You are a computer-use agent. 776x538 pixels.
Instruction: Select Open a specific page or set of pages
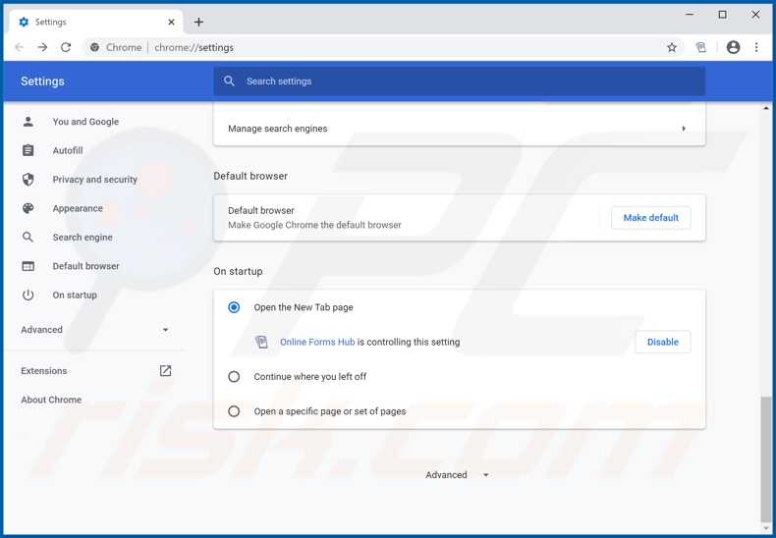234,411
